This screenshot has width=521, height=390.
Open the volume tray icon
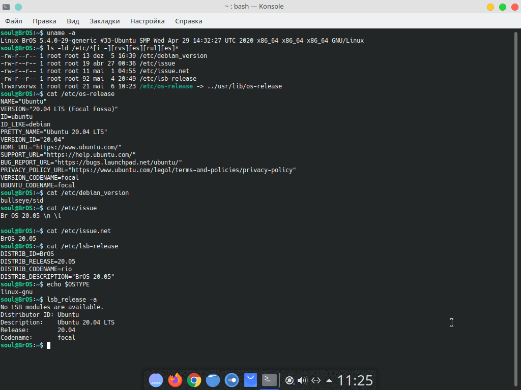(302, 380)
